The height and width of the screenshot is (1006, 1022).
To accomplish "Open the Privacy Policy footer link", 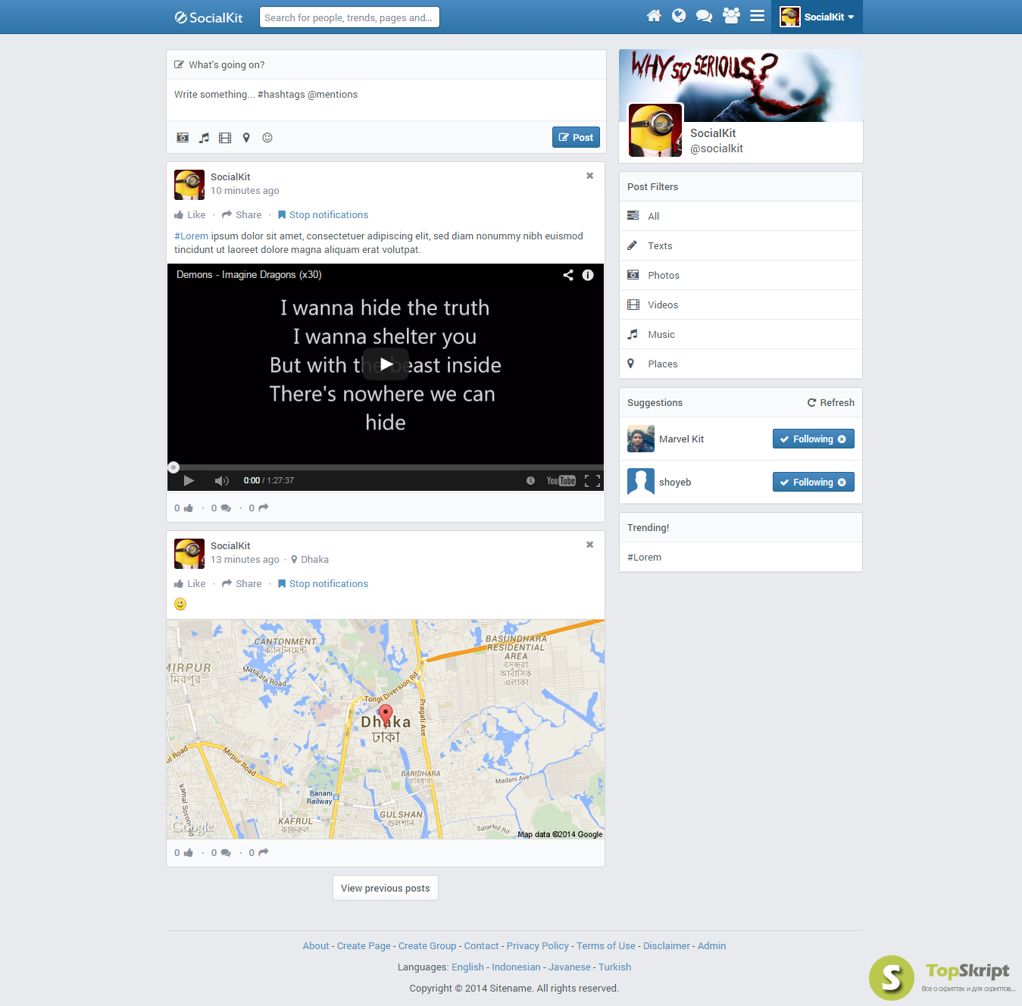I will tap(538, 946).
